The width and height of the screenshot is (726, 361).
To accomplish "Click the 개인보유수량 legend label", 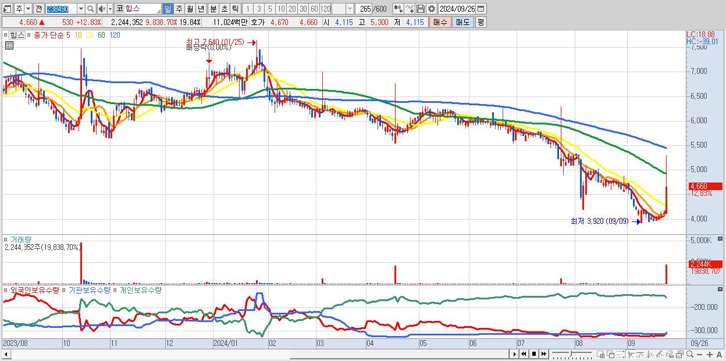I will [x=140, y=289].
